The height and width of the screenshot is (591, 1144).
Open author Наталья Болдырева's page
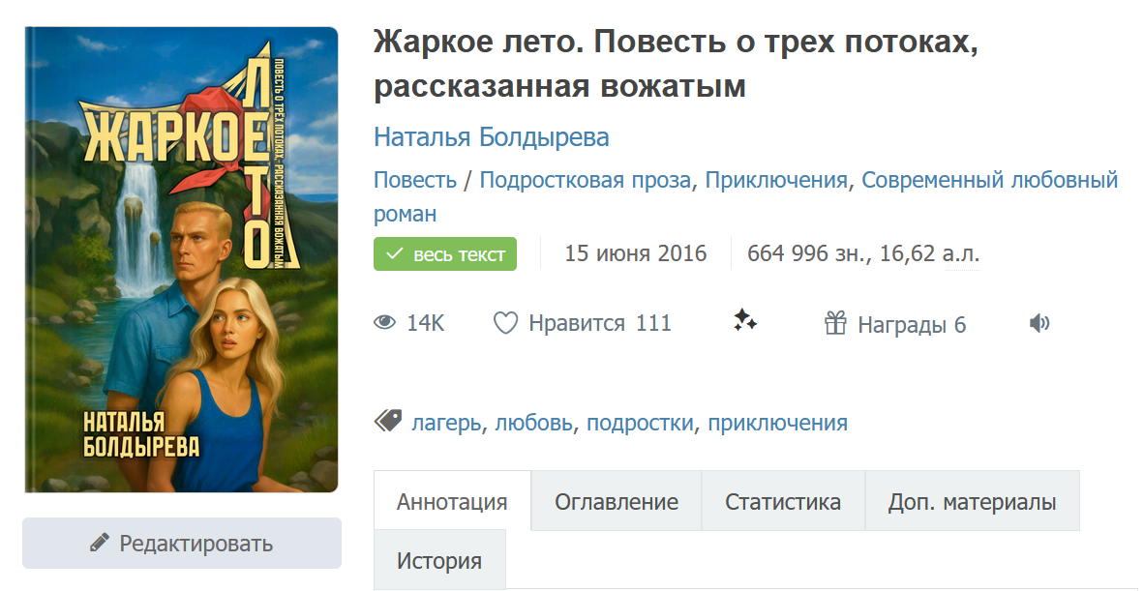click(492, 137)
